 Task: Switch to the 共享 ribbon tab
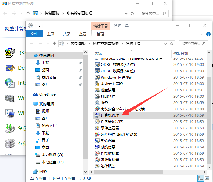click(x=67, y=34)
